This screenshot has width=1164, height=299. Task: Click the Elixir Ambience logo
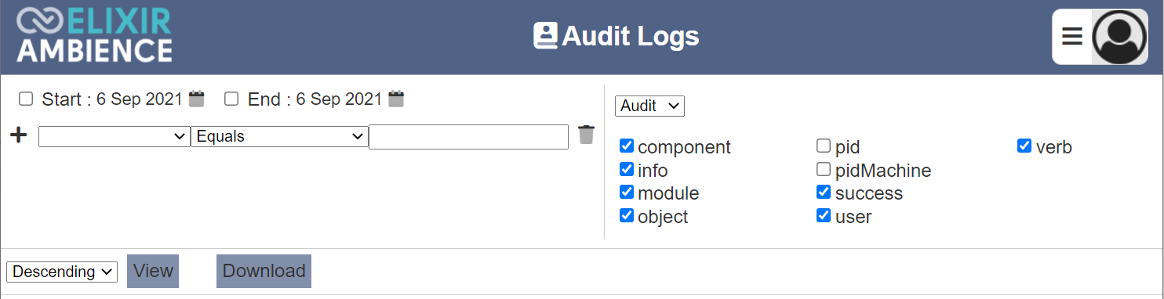pyautogui.click(x=94, y=35)
